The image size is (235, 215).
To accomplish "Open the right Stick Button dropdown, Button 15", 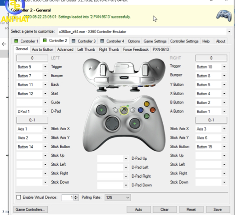I will pos(224,147).
